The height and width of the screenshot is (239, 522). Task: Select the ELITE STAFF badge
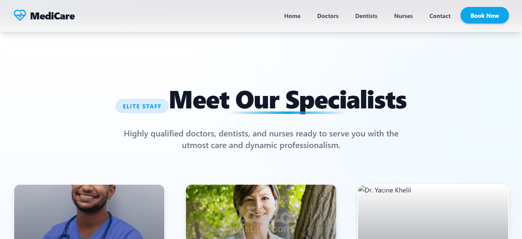click(142, 106)
